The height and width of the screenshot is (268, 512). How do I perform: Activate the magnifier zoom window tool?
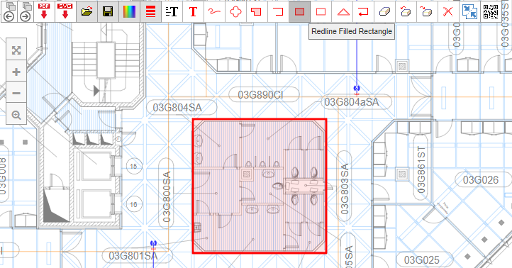point(16,115)
